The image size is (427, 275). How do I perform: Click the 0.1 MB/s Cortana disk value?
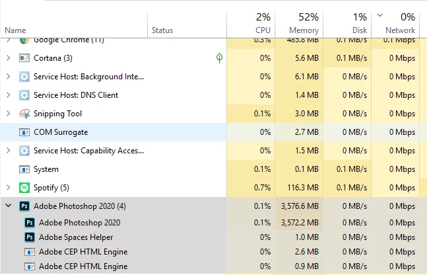point(352,58)
